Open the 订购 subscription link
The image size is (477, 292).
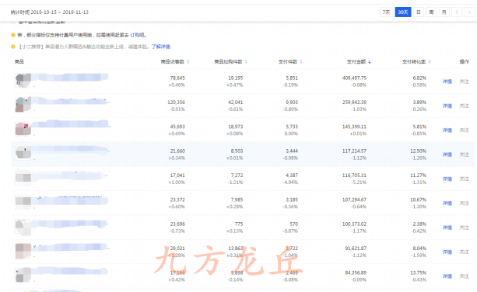click(x=135, y=35)
